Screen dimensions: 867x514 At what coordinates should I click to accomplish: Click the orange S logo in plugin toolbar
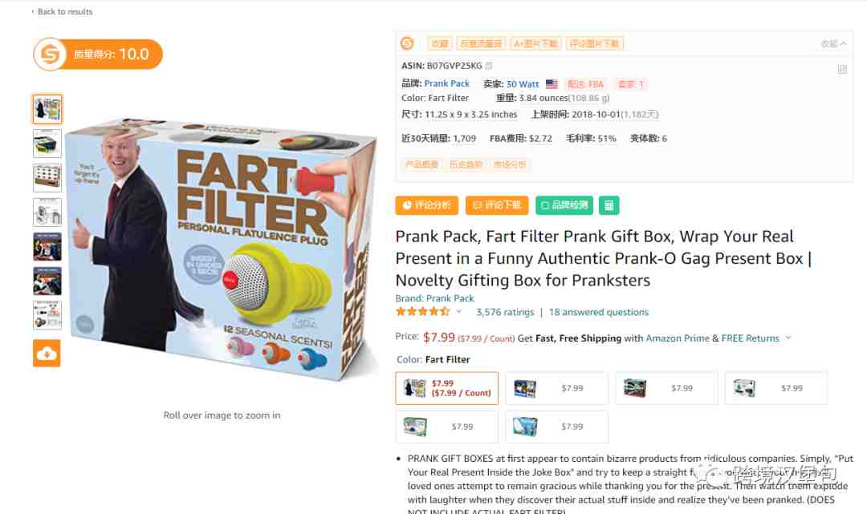[x=408, y=43]
